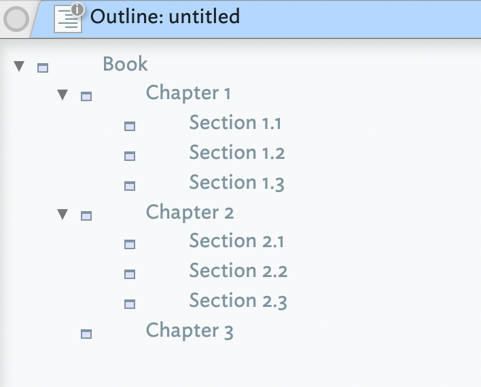Click the note icon beside Section 1.3
The image size is (481, 387).
(130, 186)
